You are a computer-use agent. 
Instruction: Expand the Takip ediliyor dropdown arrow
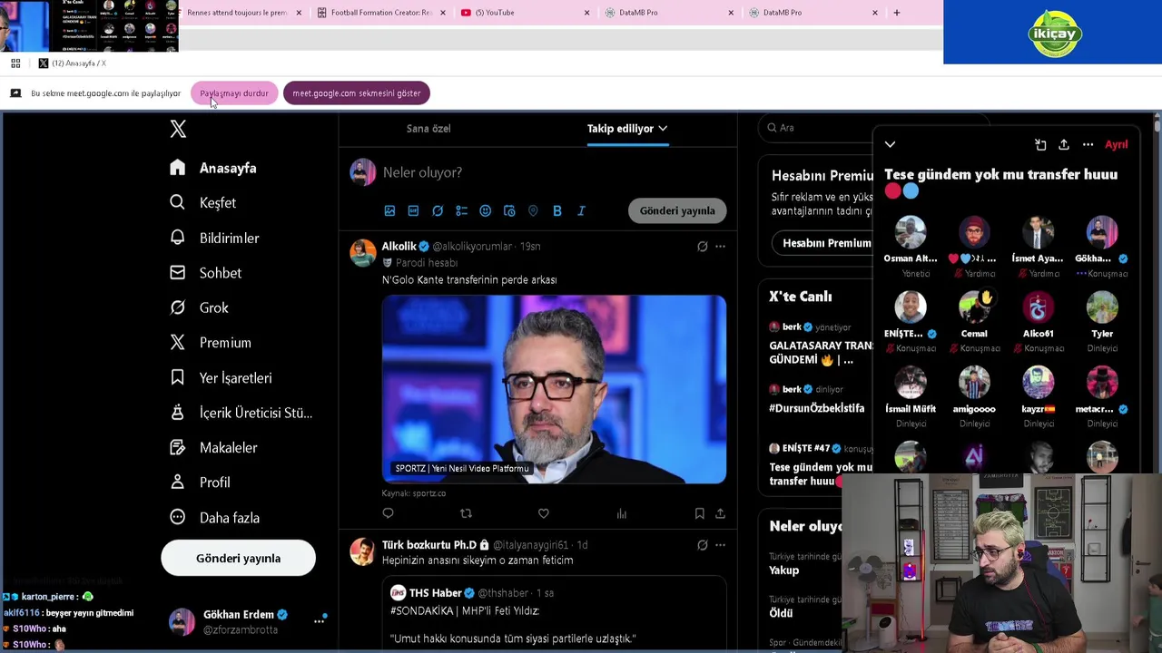663,129
